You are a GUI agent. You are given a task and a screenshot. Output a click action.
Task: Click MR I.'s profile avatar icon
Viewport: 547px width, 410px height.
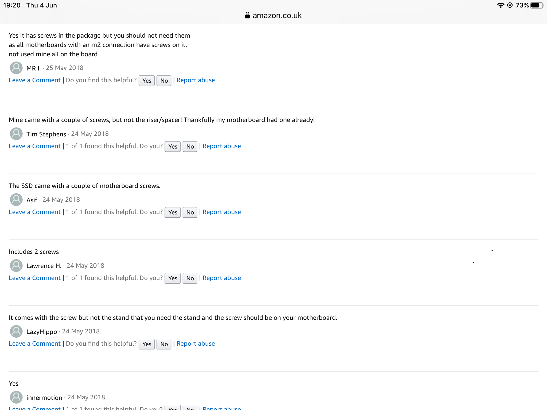coord(16,68)
